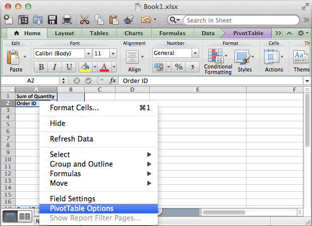Choose Field Settings
This screenshot has width=312, height=226.
(x=99, y=199)
